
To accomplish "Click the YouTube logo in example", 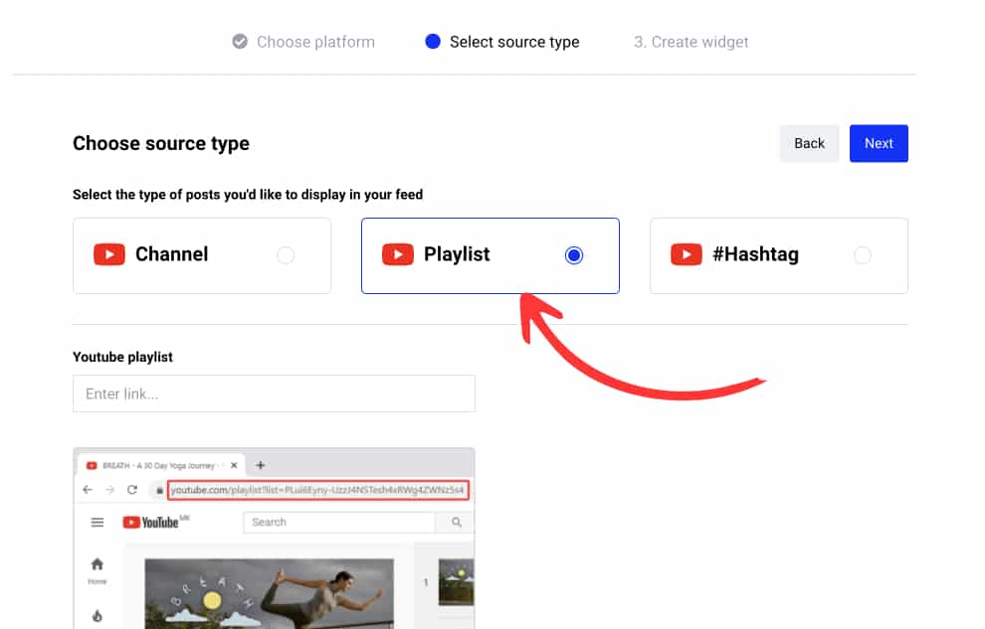I will (x=155, y=522).
